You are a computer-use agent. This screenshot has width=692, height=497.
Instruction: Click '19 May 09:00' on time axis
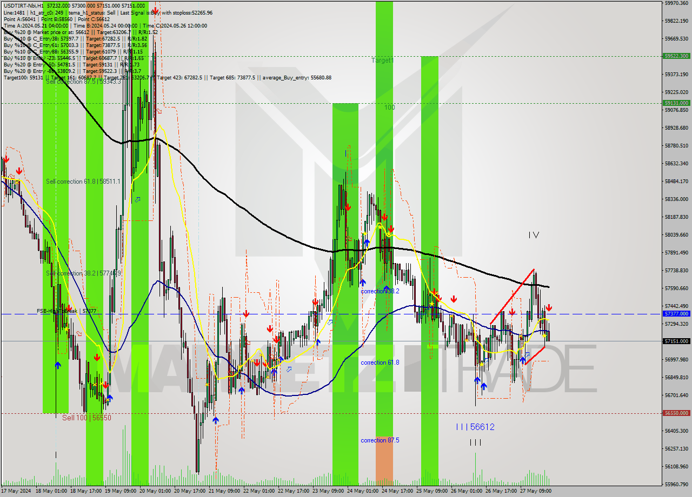click(x=121, y=491)
